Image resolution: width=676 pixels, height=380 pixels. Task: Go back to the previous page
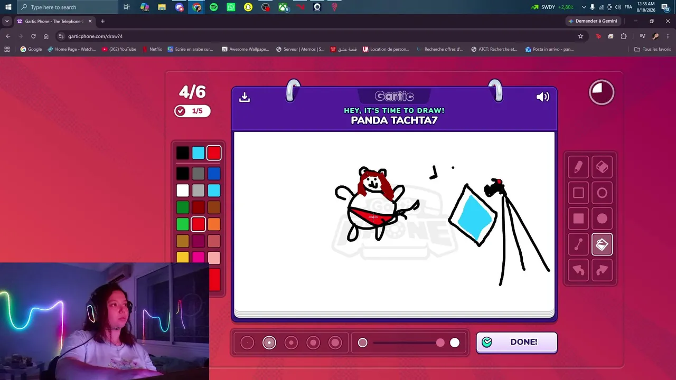pyautogui.click(x=8, y=36)
